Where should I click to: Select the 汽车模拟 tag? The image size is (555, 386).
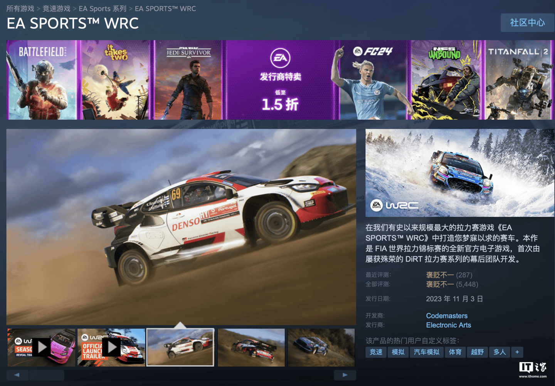(x=426, y=352)
